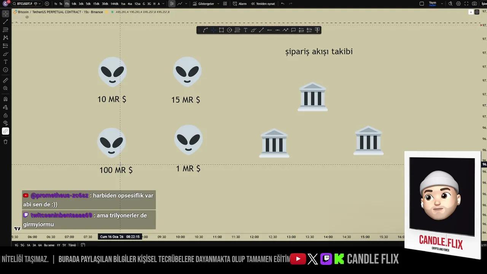
Task: Toggle lock all drawings
Action: point(5,115)
